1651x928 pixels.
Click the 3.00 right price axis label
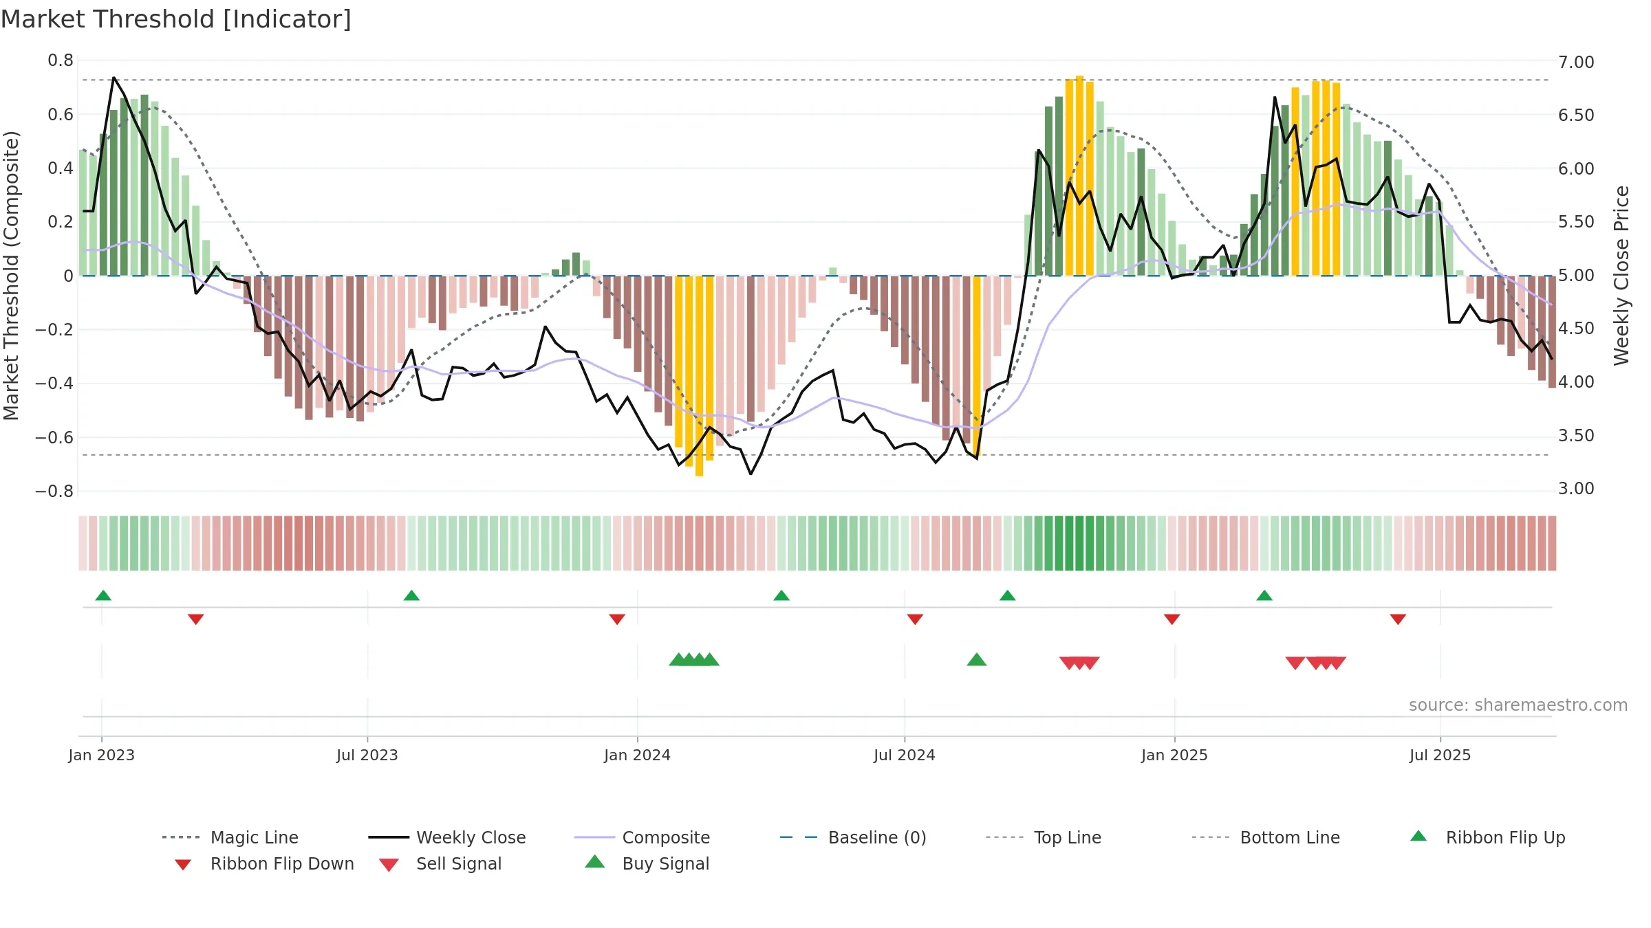click(1576, 488)
